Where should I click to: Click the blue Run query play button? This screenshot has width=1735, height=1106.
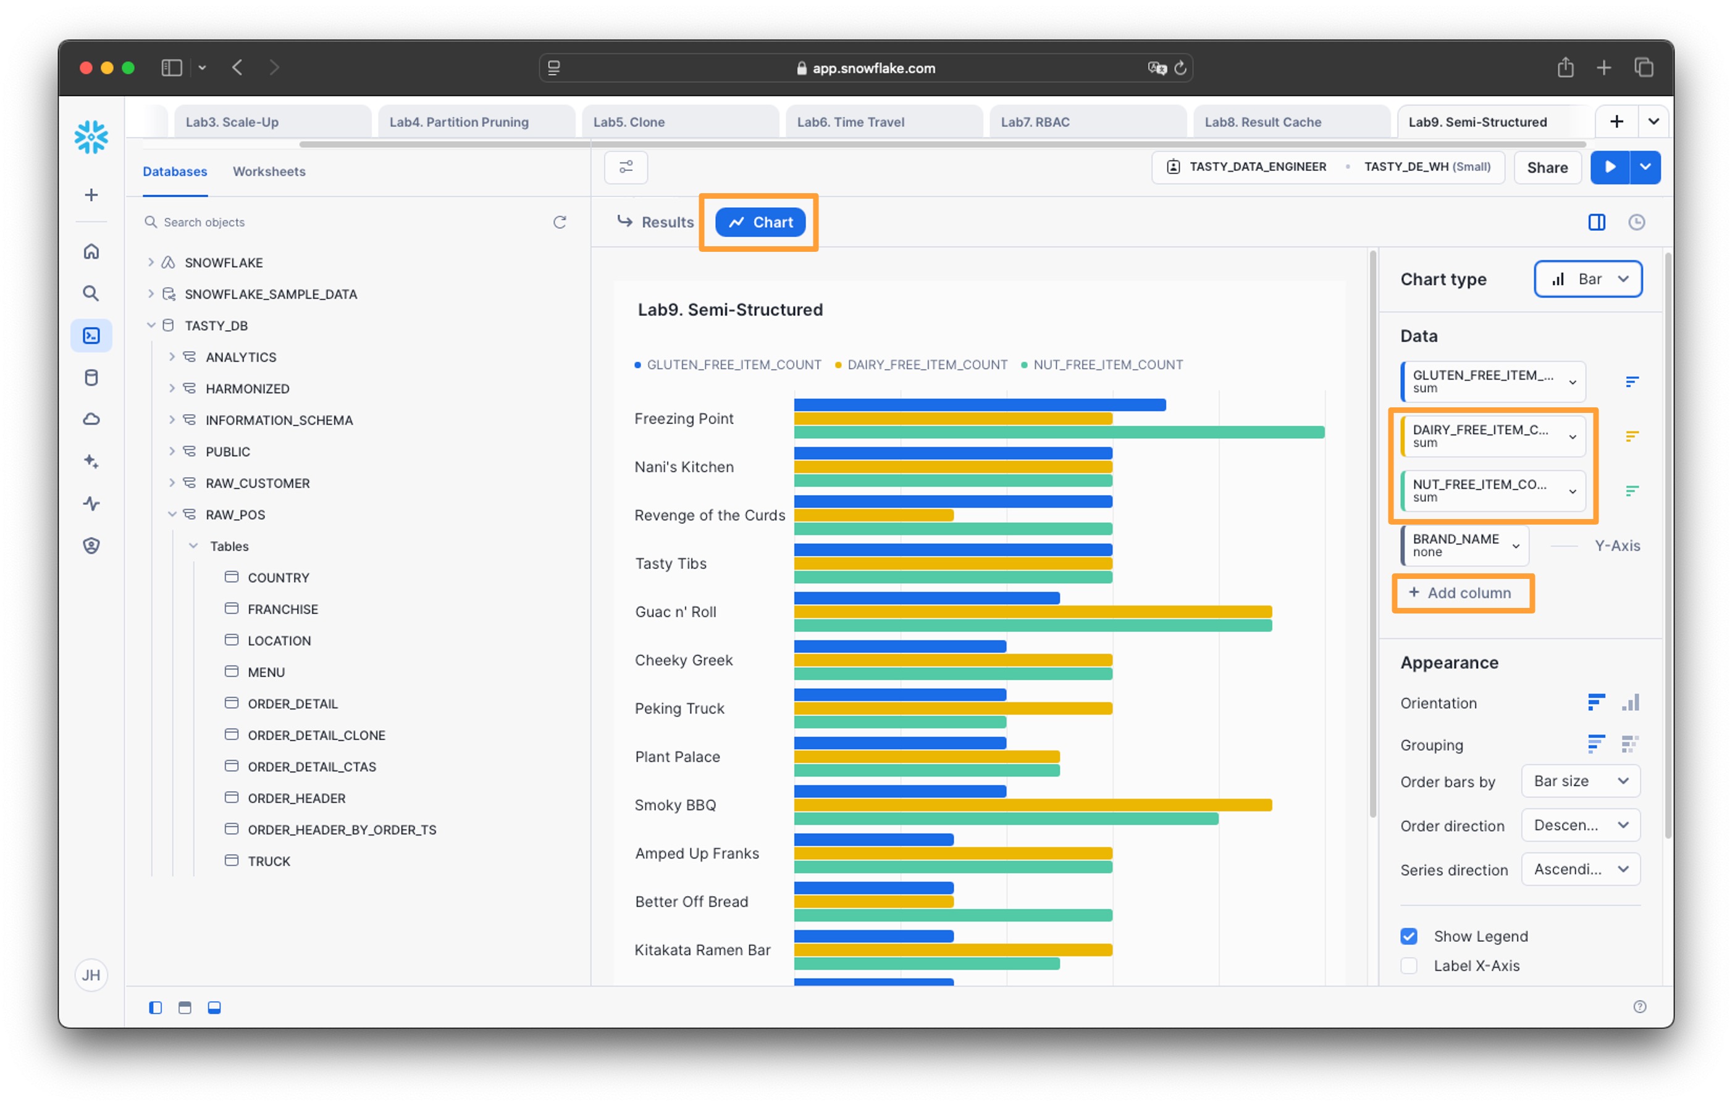coord(1609,167)
